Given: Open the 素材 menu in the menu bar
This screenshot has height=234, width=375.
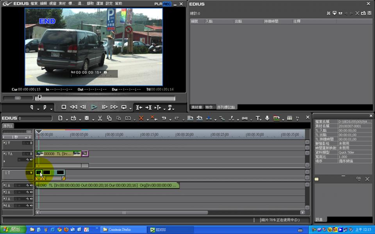Looking at the screenshot, I should (x=62, y=4).
